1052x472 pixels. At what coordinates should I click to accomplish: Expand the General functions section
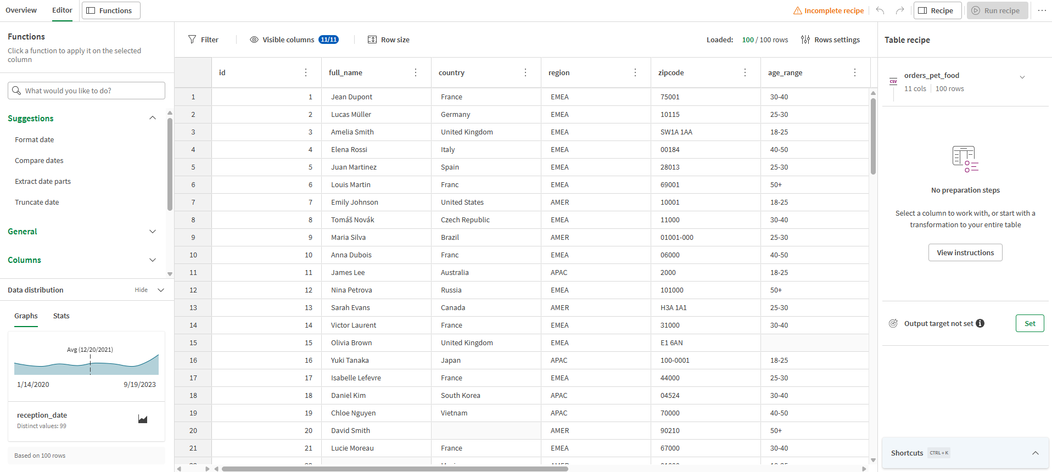click(x=153, y=232)
